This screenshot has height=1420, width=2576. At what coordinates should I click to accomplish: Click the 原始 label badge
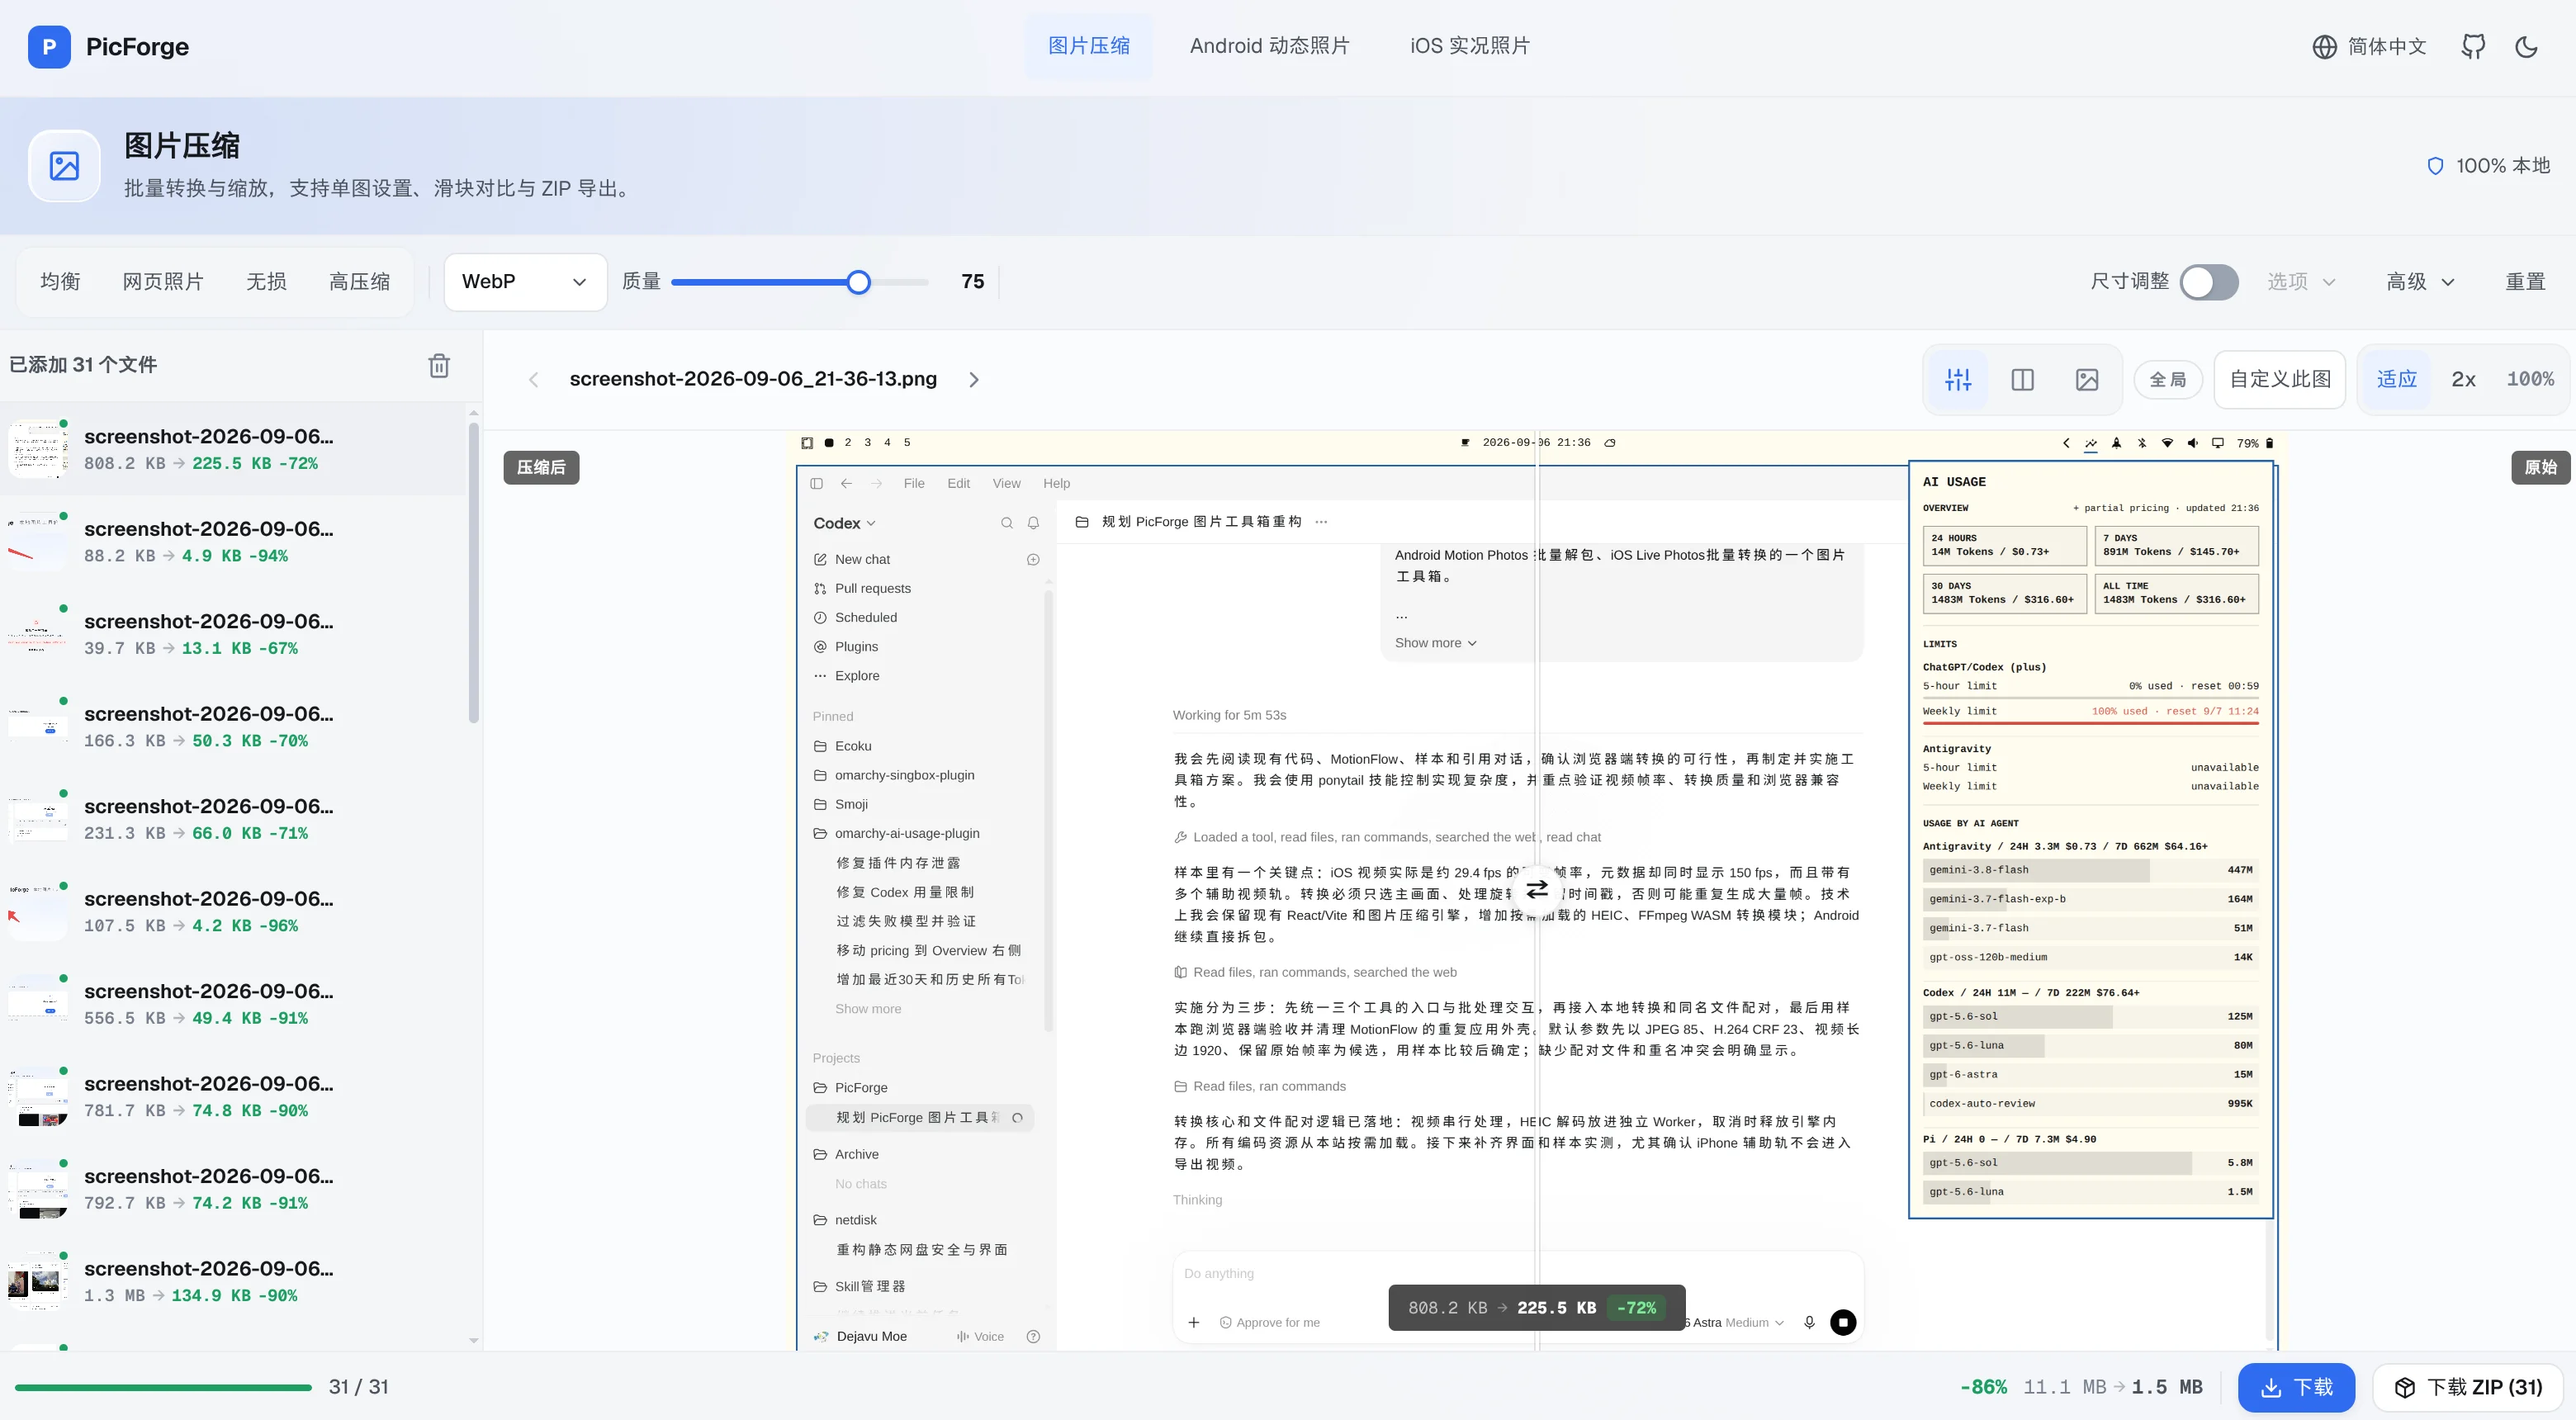coord(2540,467)
